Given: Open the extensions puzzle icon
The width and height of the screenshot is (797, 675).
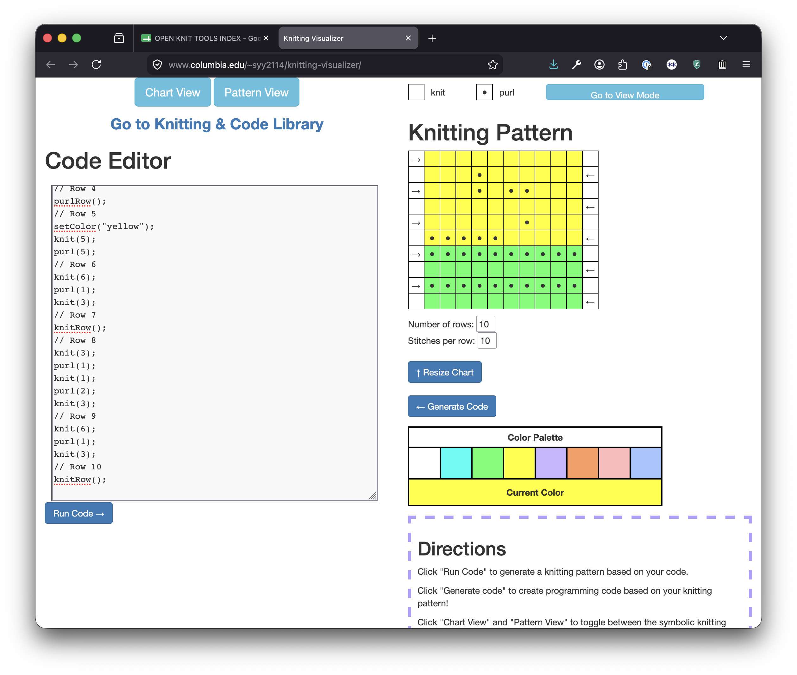Looking at the screenshot, I should click(x=623, y=65).
